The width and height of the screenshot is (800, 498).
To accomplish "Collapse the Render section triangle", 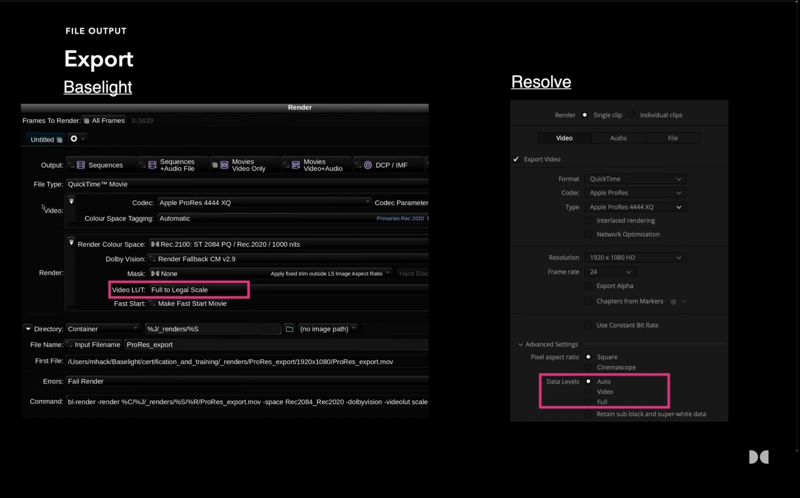I will pyautogui.click(x=71, y=242).
